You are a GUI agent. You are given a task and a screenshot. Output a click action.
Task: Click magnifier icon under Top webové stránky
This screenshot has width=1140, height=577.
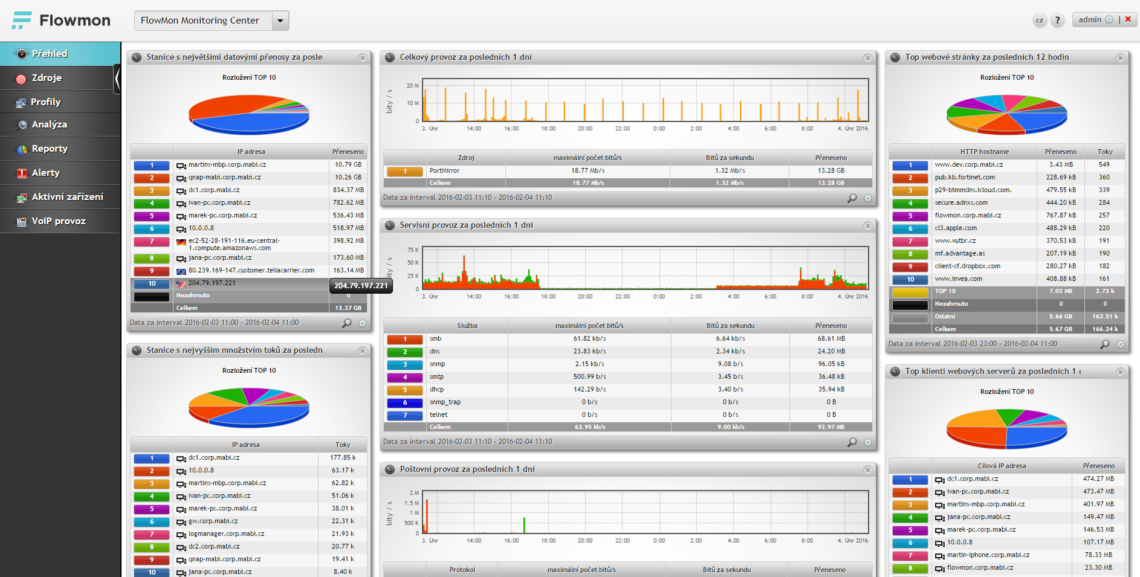point(1105,344)
